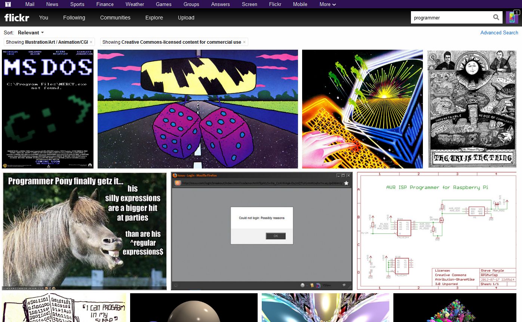Open the AVR ISP Programmer schematic thumbnail

(437, 231)
